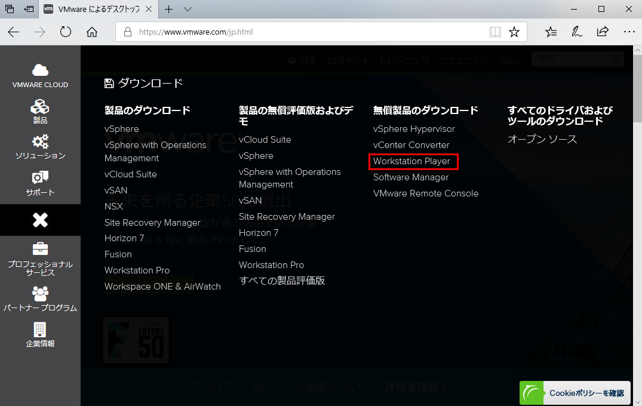Click the Cookieポリシーを確認 button
Screen dimensions: 642x406
(574, 393)
